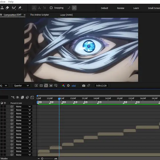Select the Eraser tool
This screenshot has height=160, width=160.
tap(7, 8)
